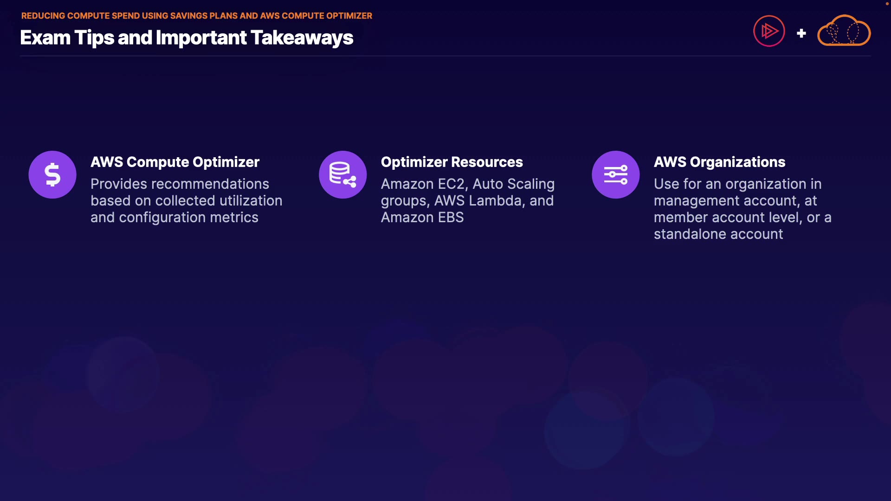The height and width of the screenshot is (501, 891).
Task: Click the small orange dot in the corner
Action: [x=887, y=3]
